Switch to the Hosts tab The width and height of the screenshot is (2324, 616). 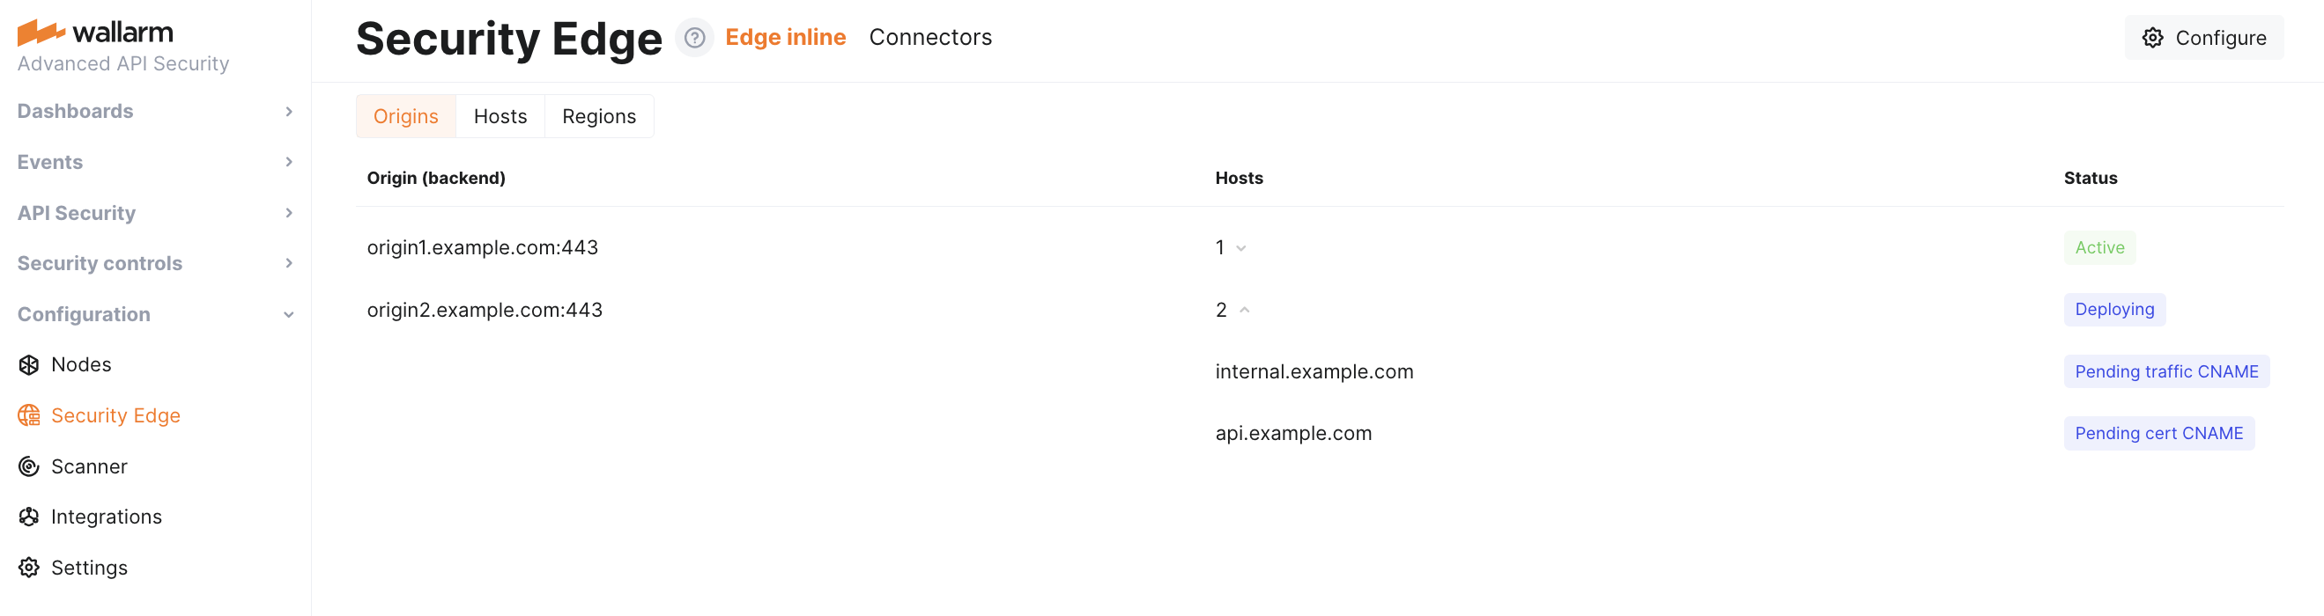click(500, 117)
